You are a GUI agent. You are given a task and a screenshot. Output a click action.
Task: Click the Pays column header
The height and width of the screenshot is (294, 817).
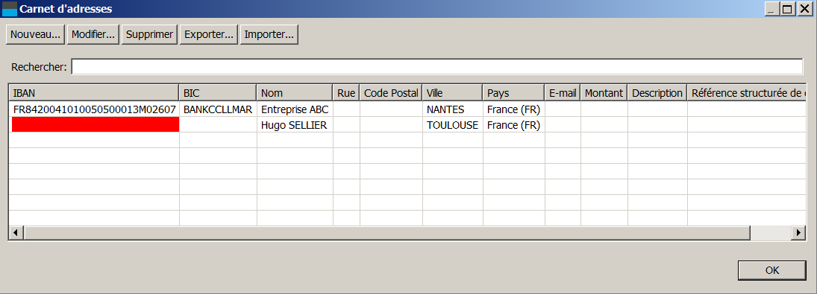[x=514, y=93]
